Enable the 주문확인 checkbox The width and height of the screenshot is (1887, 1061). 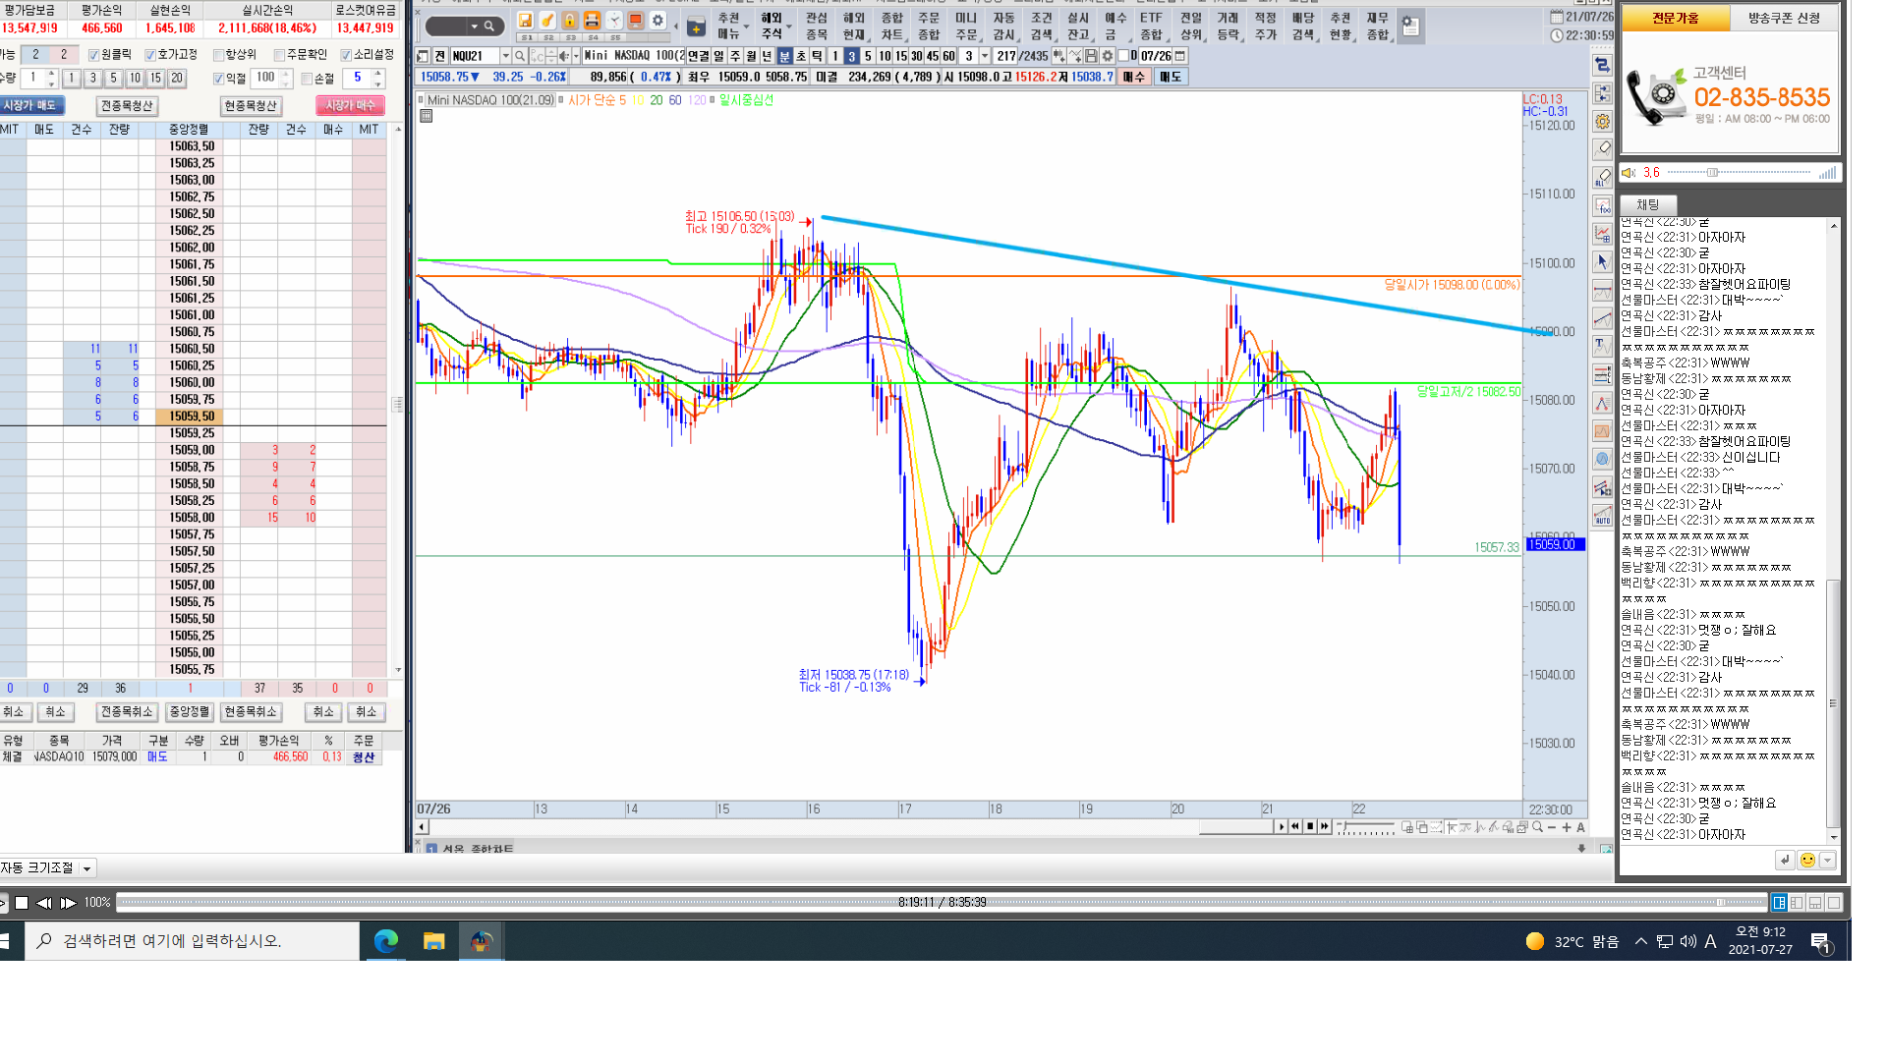(x=280, y=55)
